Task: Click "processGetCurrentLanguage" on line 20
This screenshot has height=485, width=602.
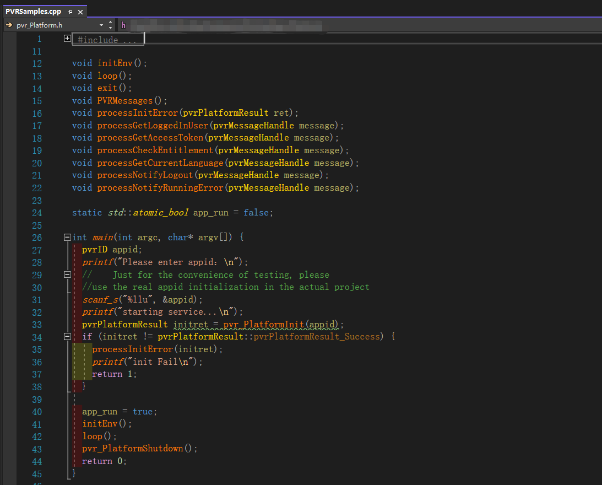Action: point(160,163)
